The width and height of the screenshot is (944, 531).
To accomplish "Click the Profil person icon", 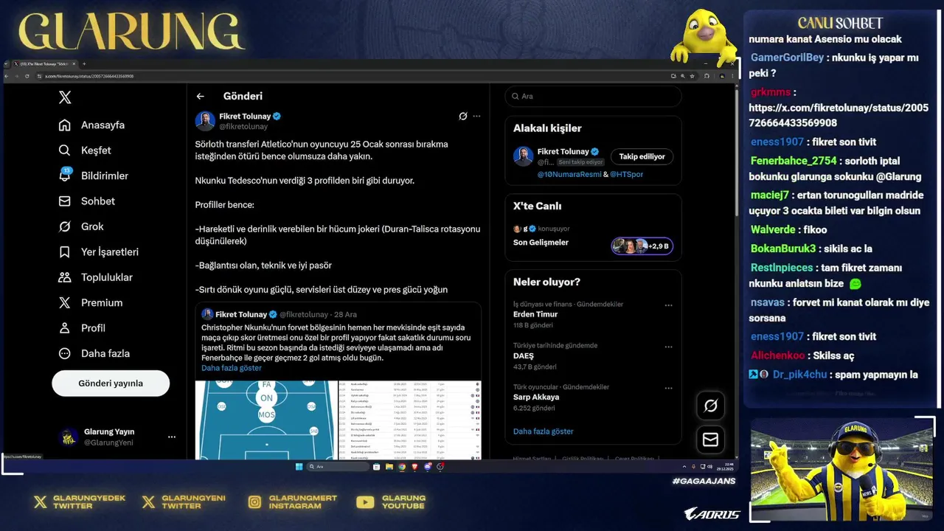I will 65,328.
